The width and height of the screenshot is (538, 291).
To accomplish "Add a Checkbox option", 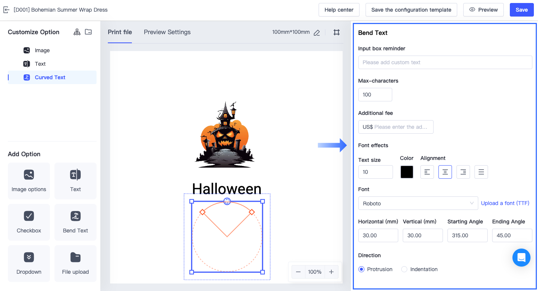I will (x=29, y=222).
